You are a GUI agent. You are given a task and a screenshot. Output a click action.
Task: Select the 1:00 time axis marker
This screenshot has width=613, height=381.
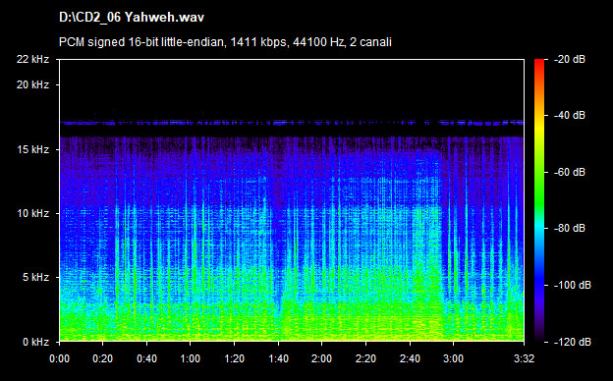pos(191,358)
